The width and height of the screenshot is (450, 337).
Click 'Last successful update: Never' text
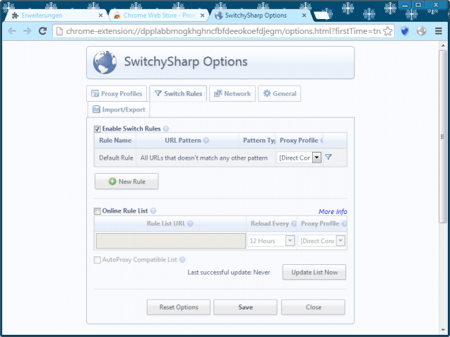coord(229,273)
